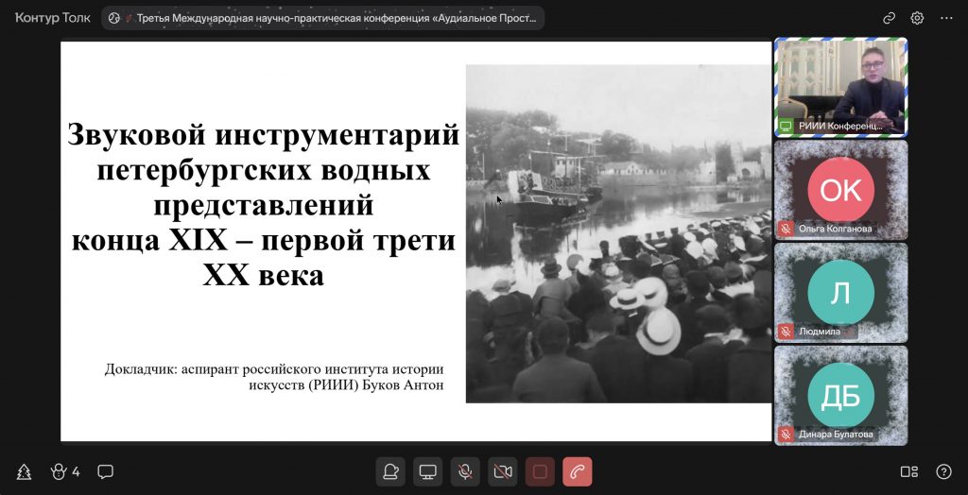Screen dimensions: 968x495
Task: Open settings with the gear icon
Action: [x=917, y=18]
